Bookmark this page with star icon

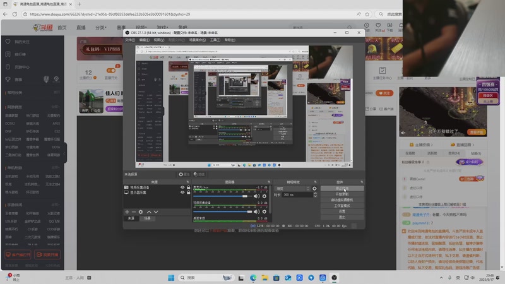tap(367, 14)
